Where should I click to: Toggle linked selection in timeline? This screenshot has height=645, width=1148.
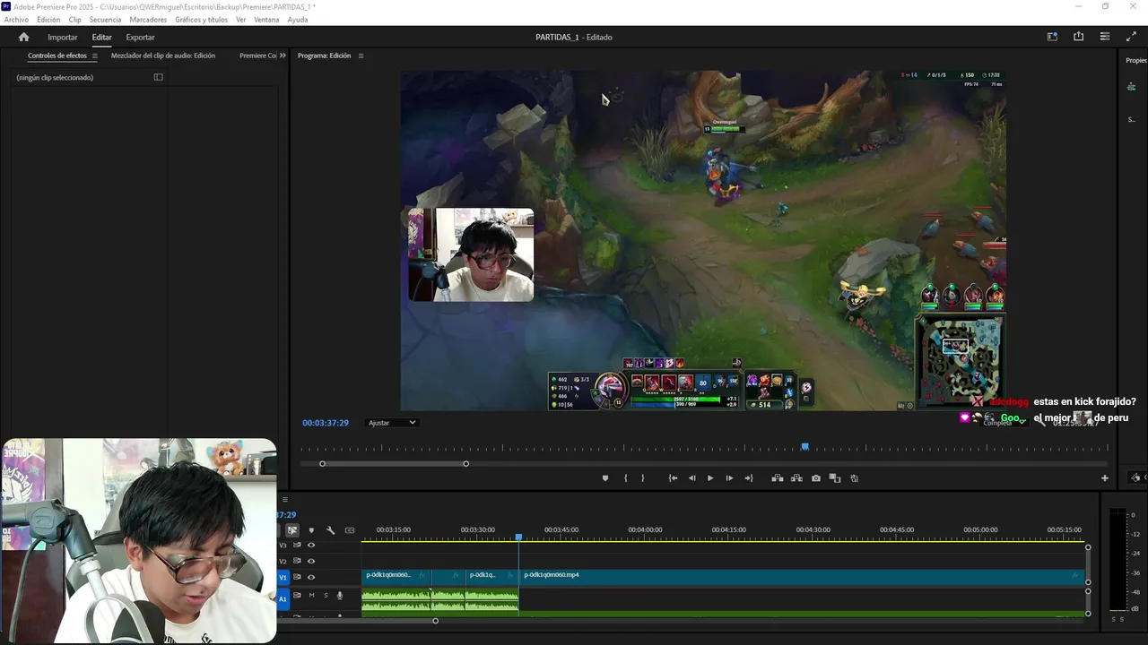292,530
